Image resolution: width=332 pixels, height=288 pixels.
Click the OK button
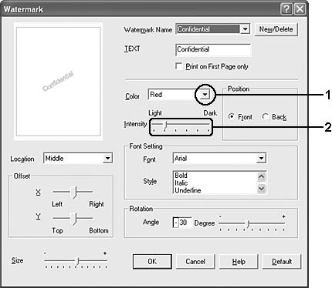pyautogui.click(x=152, y=262)
